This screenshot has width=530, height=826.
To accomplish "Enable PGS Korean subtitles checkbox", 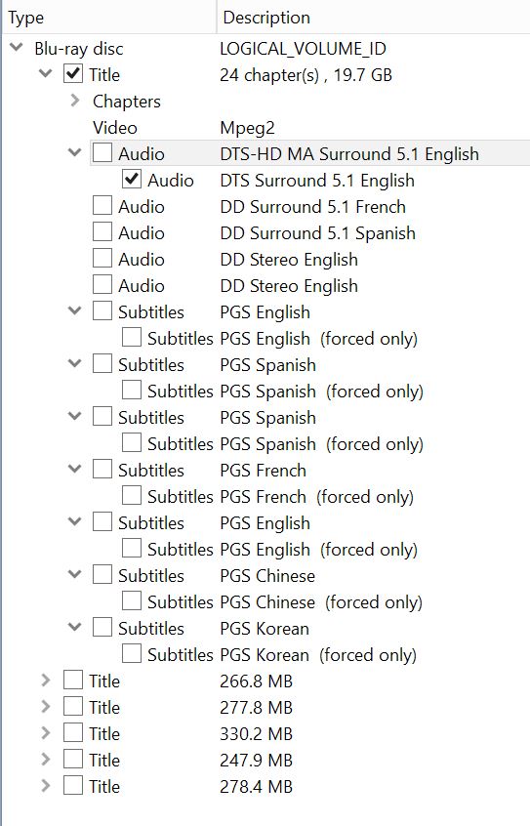I will (102, 628).
